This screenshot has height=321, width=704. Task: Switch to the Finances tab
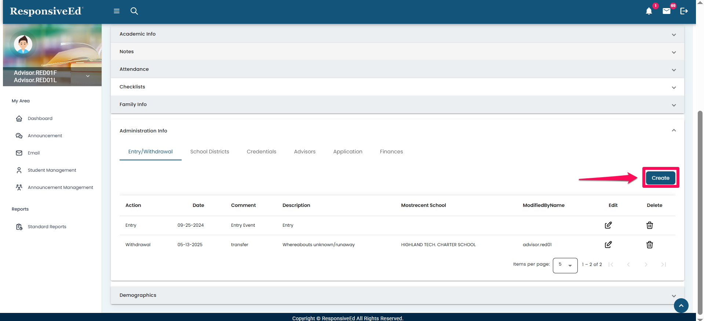pyautogui.click(x=391, y=152)
